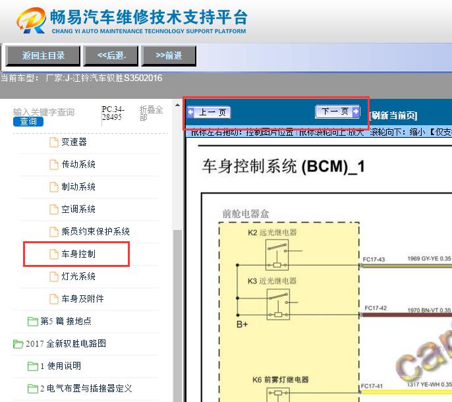This screenshot has height=402, width=452.
Task: Go to previous page with 上一页
Action: coord(209,112)
